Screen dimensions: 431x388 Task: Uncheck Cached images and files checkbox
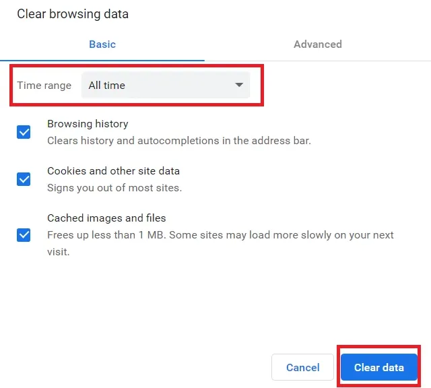pos(24,235)
